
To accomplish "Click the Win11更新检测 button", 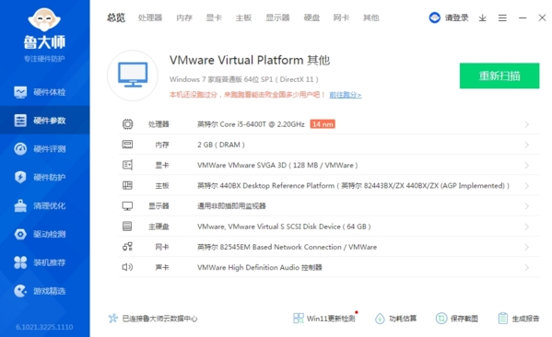I will [x=324, y=319].
